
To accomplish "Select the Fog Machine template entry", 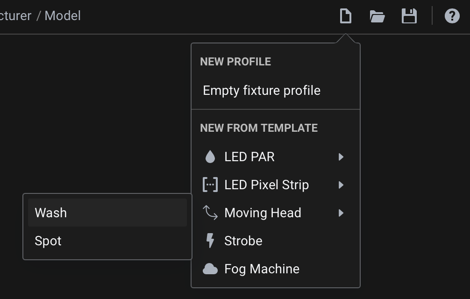I will coord(276,269).
